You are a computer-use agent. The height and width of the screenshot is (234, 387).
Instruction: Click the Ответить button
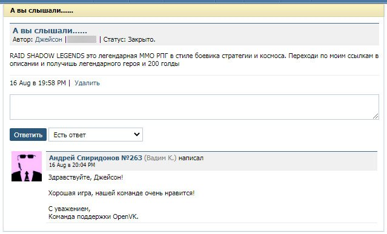click(x=28, y=134)
